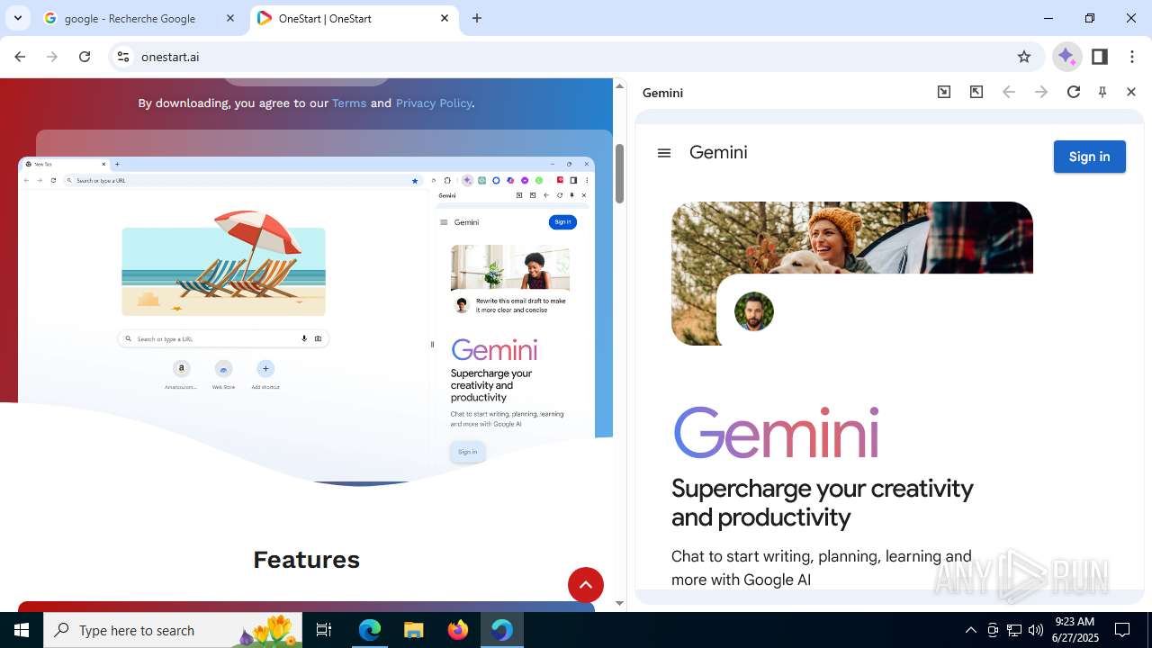The width and height of the screenshot is (1152, 648).
Task: Click the meet-now tray icon
Action: [x=993, y=630]
